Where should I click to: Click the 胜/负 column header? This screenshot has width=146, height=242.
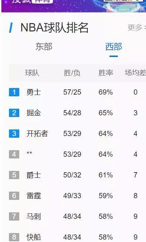coord(72,73)
